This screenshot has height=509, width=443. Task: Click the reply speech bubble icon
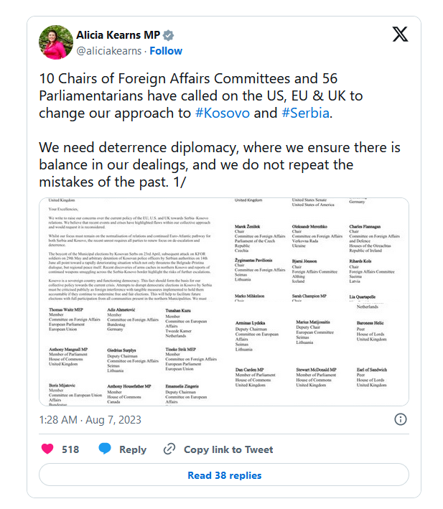pyautogui.click(x=105, y=449)
